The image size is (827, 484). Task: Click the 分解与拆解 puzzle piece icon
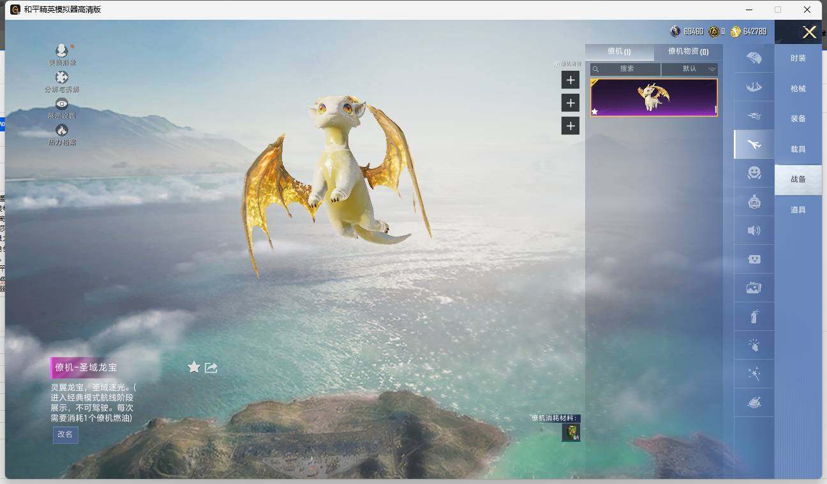(62, 77)
